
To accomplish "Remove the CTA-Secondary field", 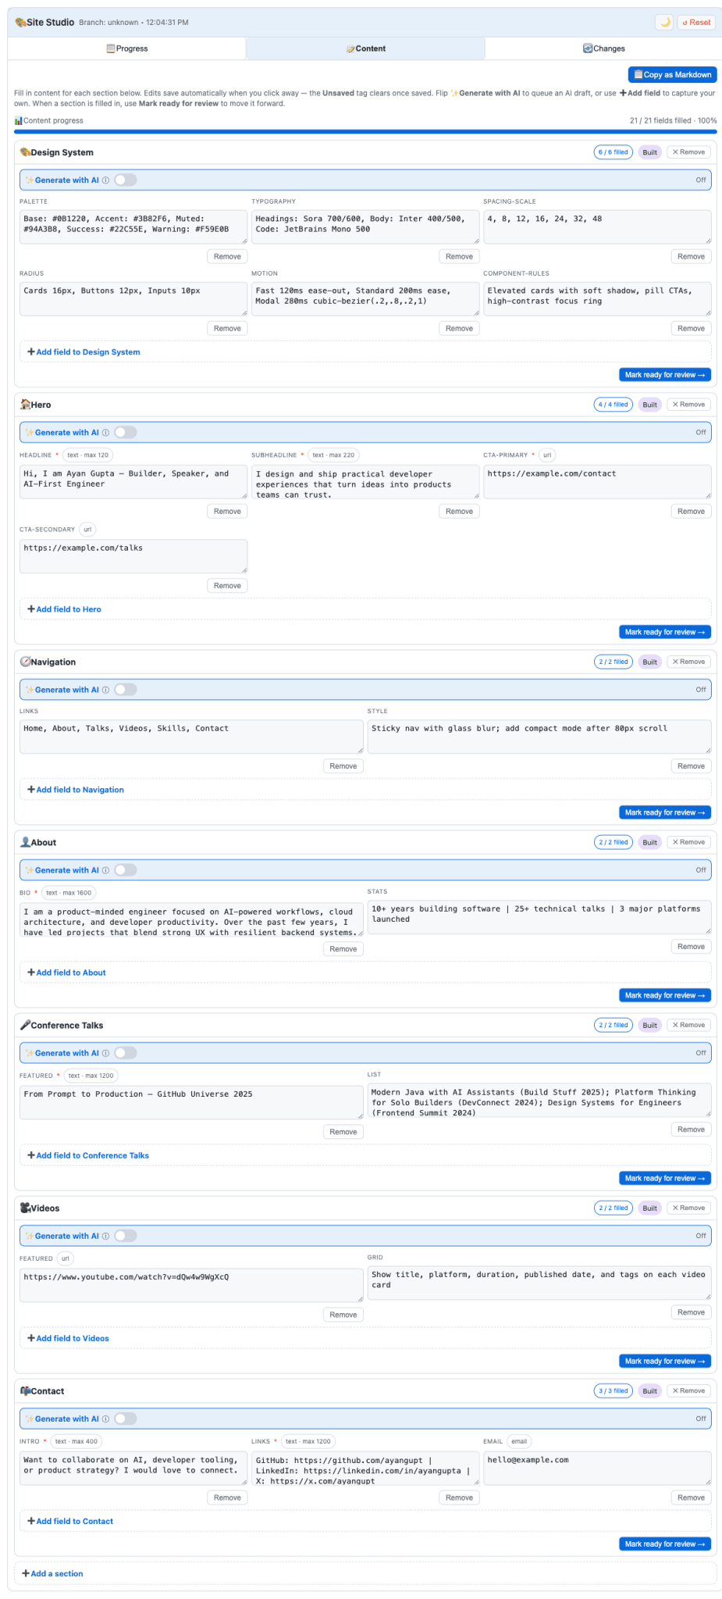I will [x=227, y=586].
